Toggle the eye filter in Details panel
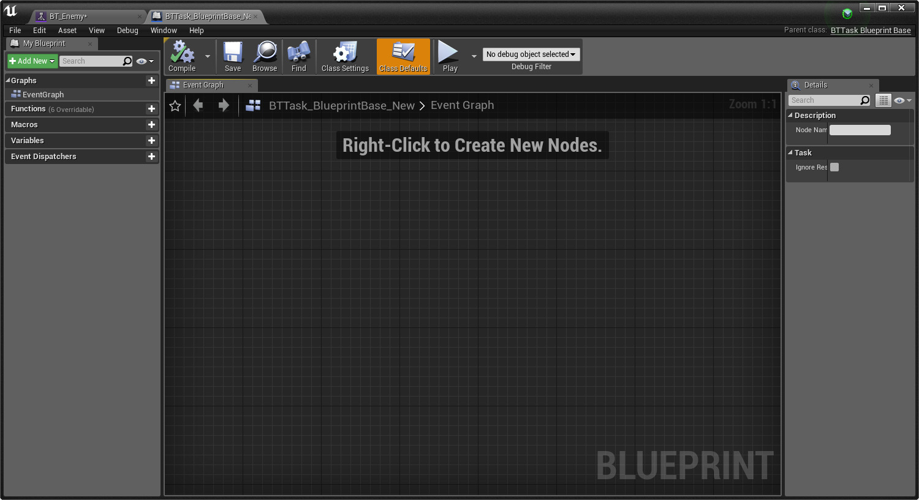Screen dimensions: 919x500 898,100
